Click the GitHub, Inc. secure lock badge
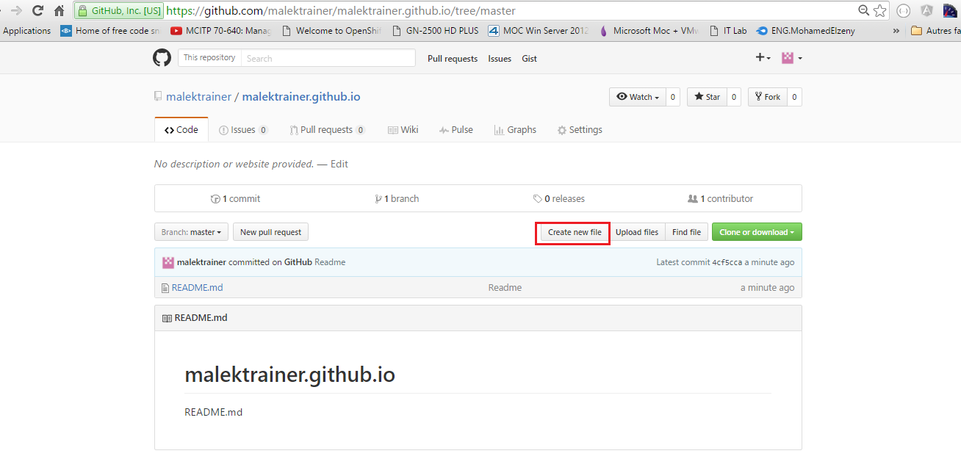Image resolution: width=961 pixels, height=459 pixels. click(119, 11)
